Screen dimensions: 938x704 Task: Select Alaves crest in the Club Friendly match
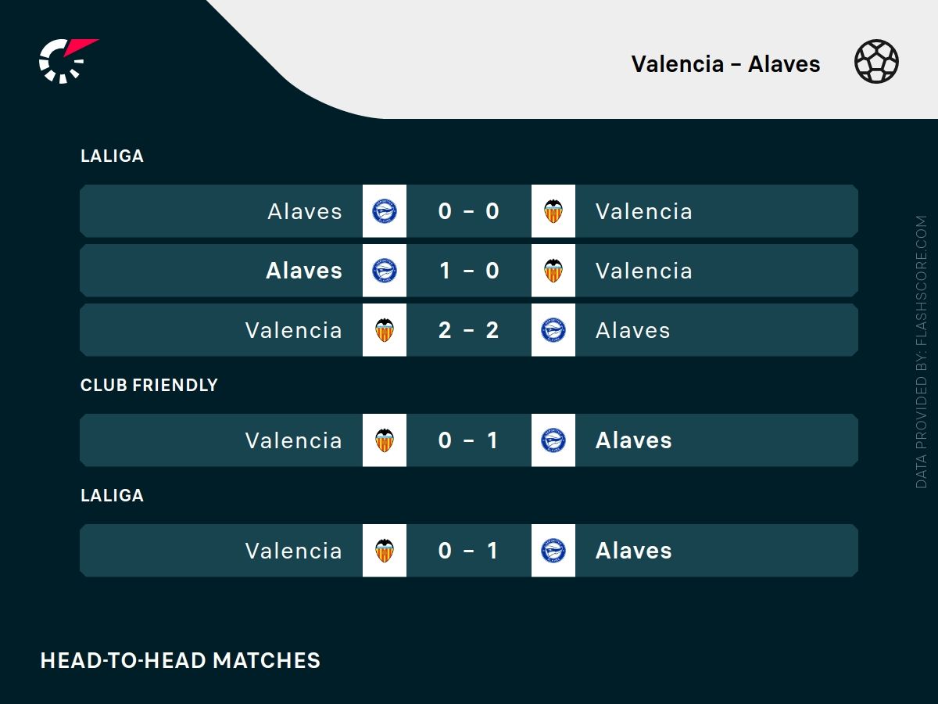[553, 440]
